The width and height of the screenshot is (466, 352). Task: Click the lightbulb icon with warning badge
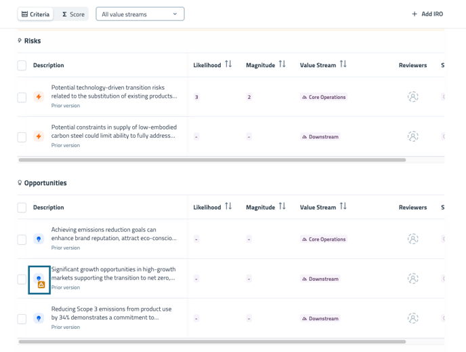pyautogui.click(x=39, y=279)
